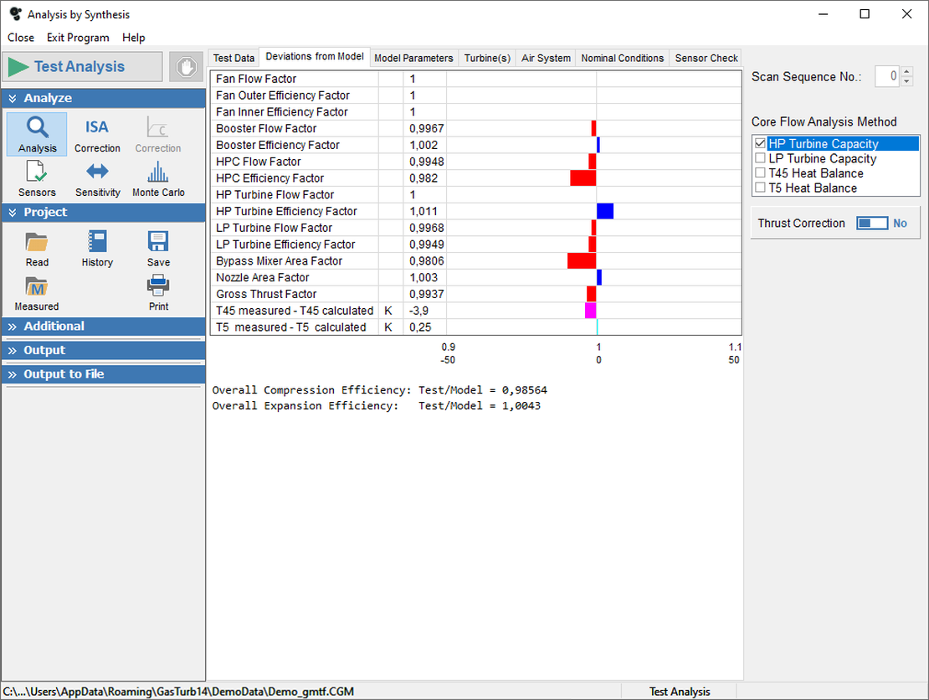Click the stop hand icon button
The image size is (929, 700).
pos(186,66)
